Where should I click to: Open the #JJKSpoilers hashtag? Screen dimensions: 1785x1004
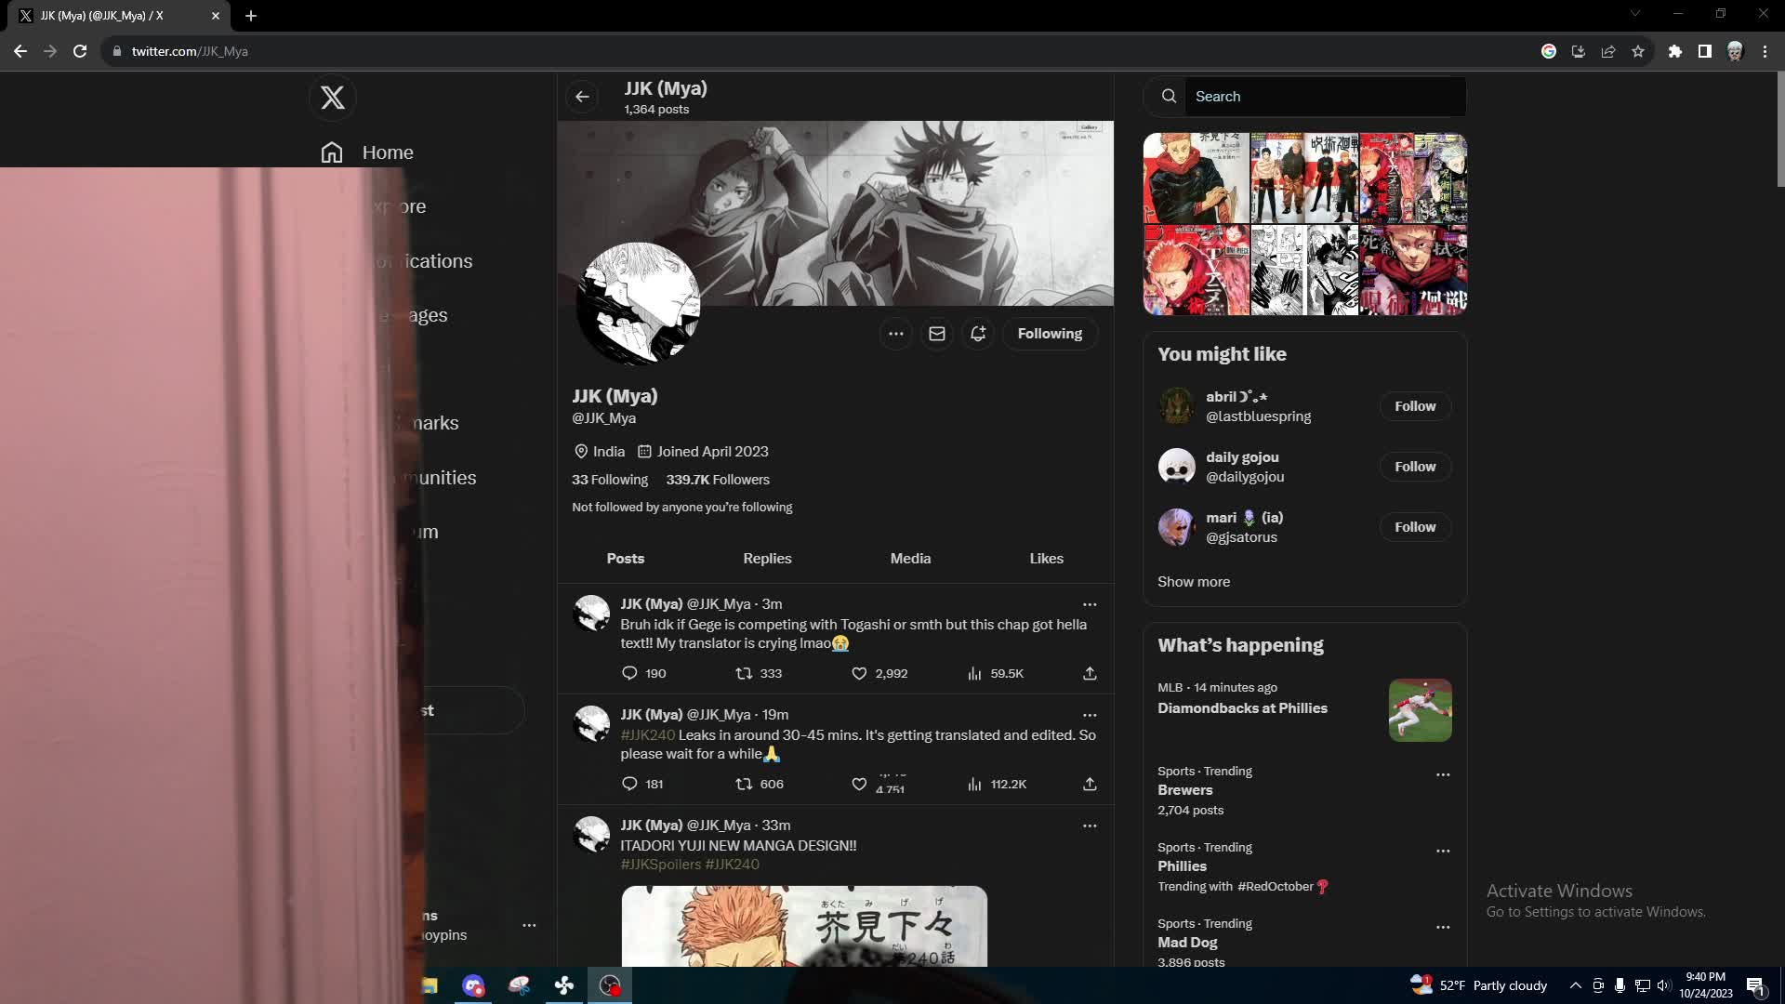click(x=661, y=865)
